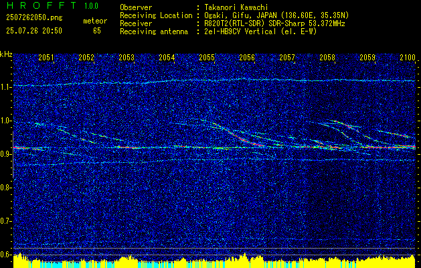
Task: Click the receiver value R820T2(RTL-SDR) SDR-Sharp 53.372MHz
Action: click(274, 23)
